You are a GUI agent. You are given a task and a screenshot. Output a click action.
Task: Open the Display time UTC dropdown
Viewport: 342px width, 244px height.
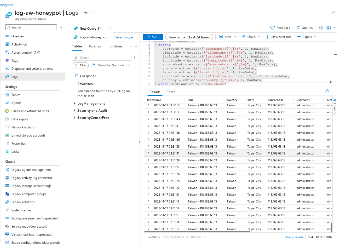pos(185,237)
